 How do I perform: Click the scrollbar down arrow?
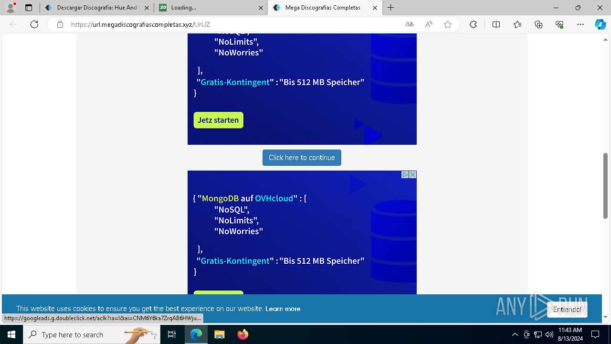tap(606, 317)
